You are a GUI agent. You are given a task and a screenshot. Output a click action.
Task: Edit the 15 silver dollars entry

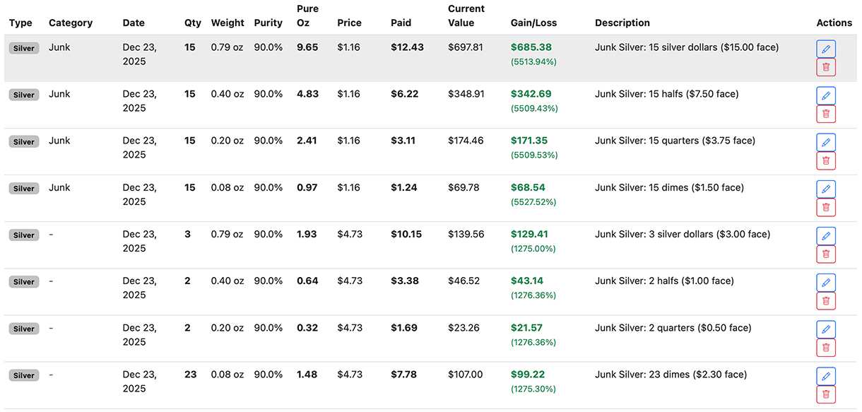pyautogui.click(x=826, y=48)
